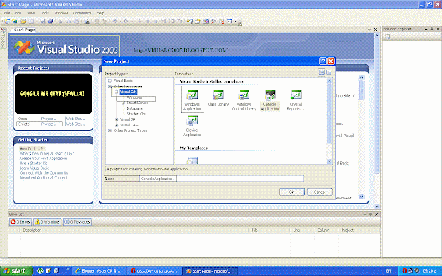Collapse the Other Languages tree node
The image size is (442, 276).
click(110, 86)
